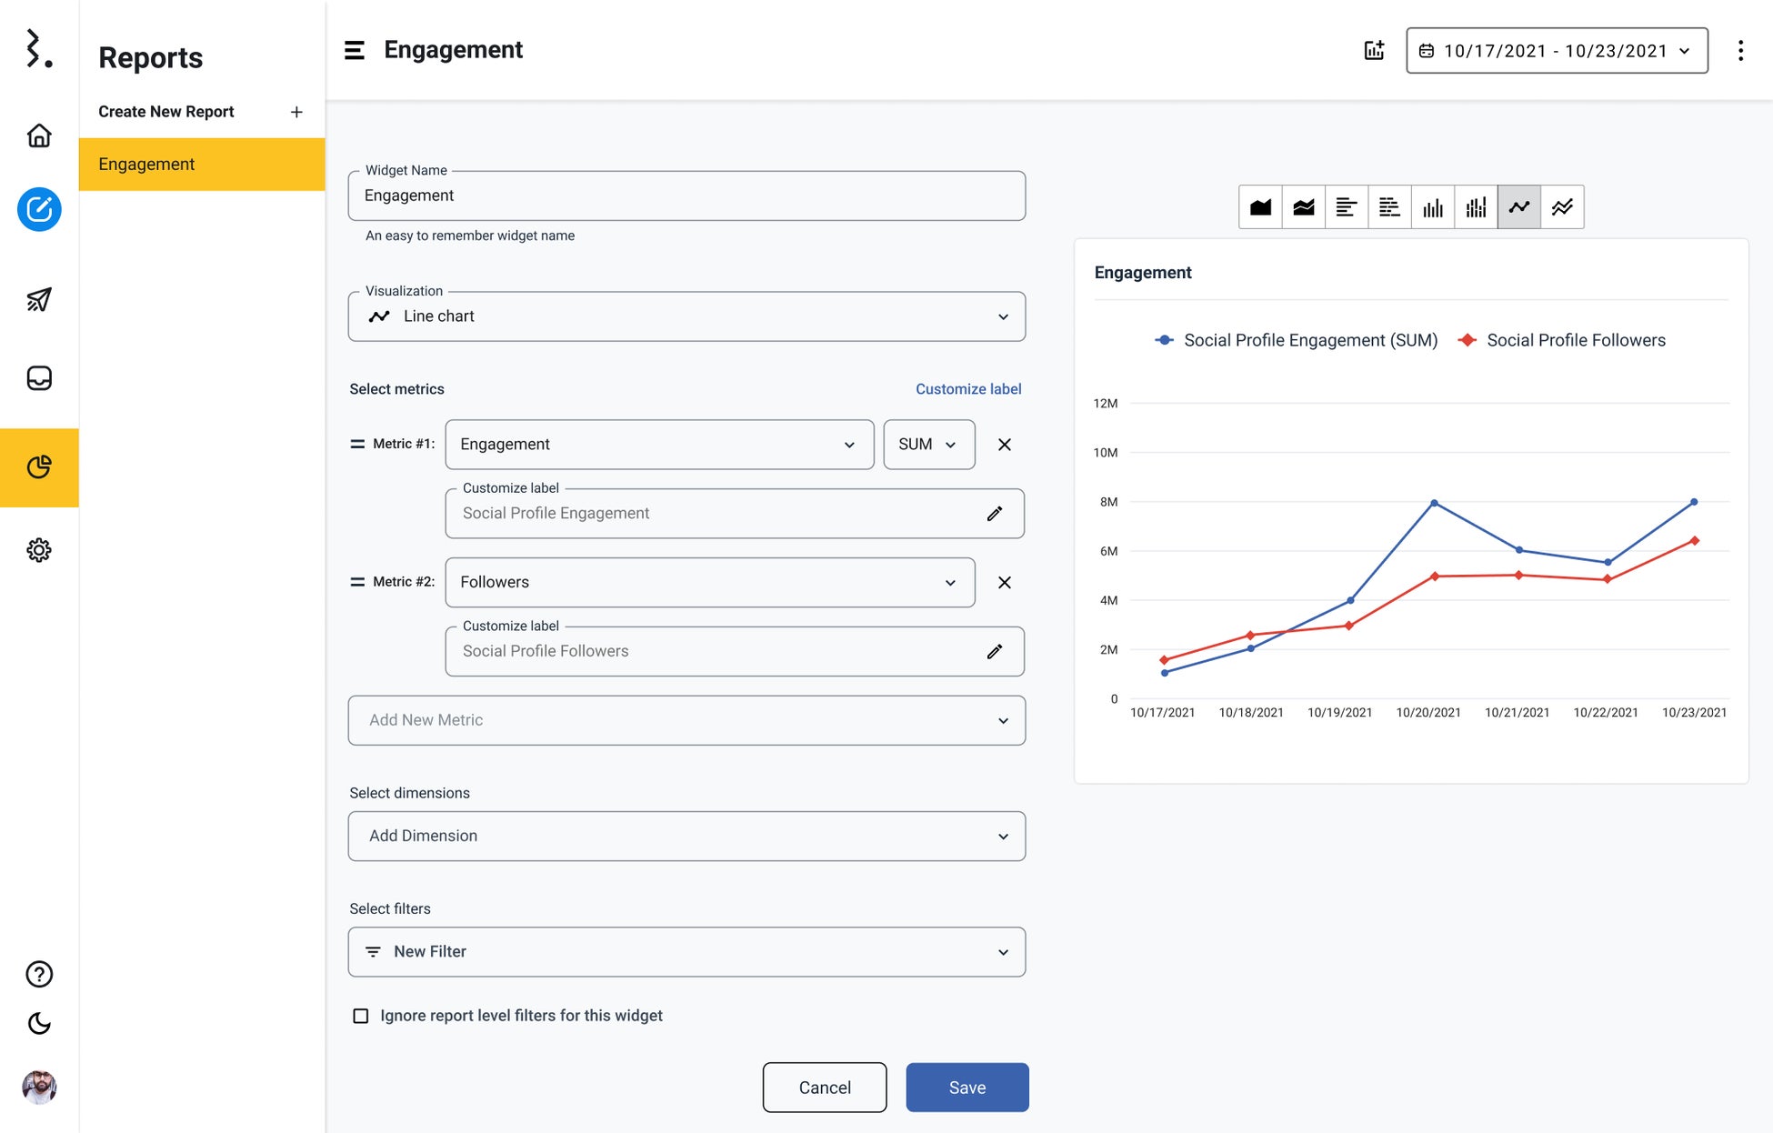Click the Customize label link
This screenshot has width=1773, height=1133.
coord(967,389)
